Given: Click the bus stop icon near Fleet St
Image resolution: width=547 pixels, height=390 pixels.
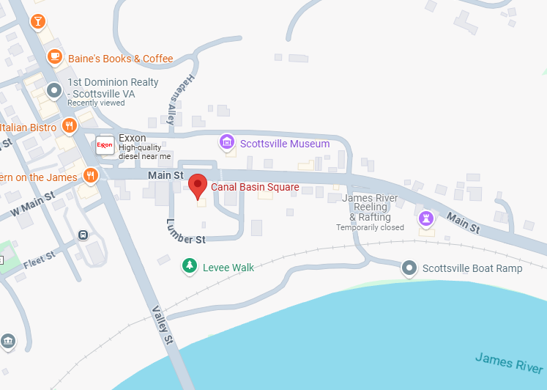Looking at the screenshot, I should (83, 235).
